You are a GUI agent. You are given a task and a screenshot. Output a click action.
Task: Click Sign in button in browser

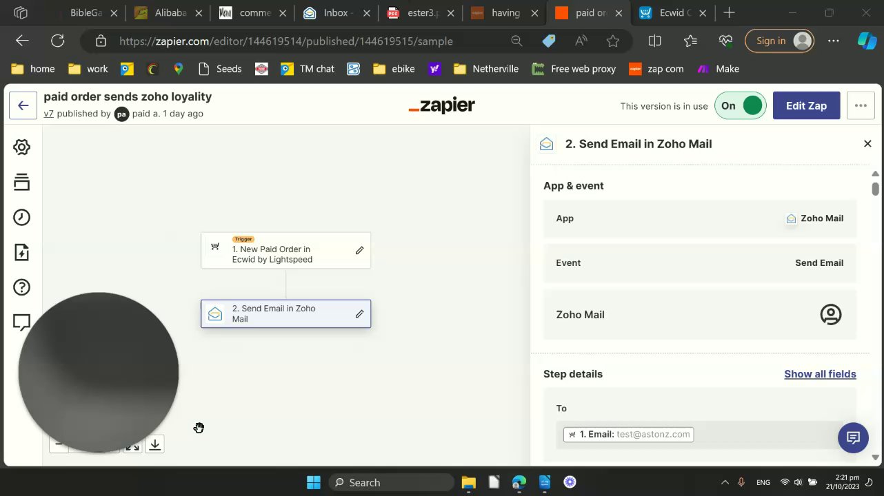pos(779,41)
